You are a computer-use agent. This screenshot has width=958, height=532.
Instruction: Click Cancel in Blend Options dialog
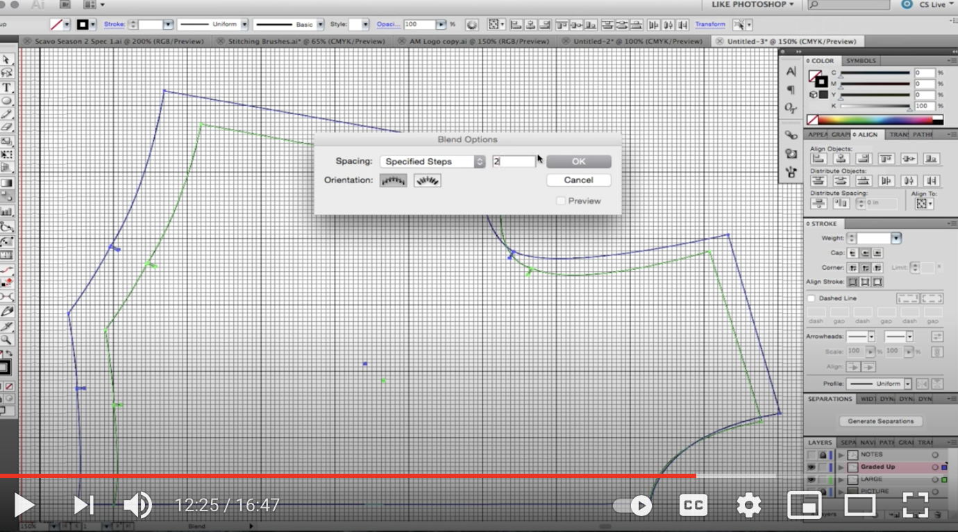tap(579, 180)
